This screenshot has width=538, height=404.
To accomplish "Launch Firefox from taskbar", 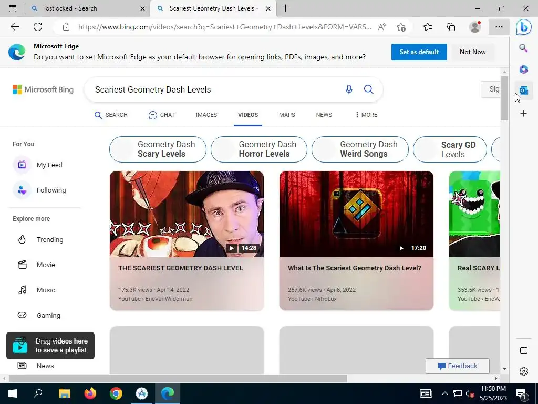I will (90, 393).
